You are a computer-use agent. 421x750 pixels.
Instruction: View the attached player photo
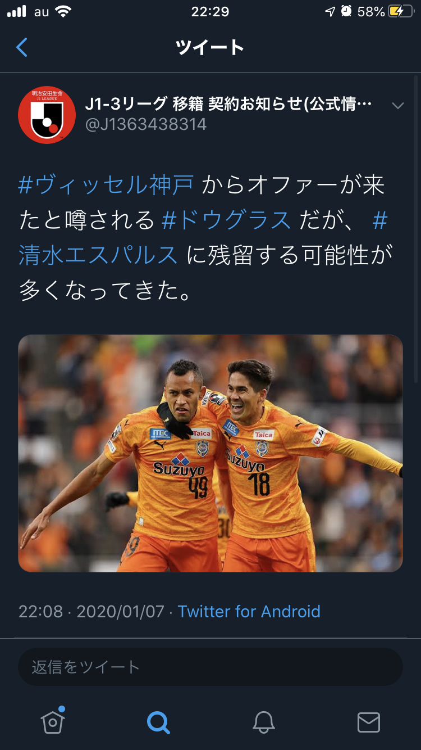pyautogui.click(x=210, y=453)
